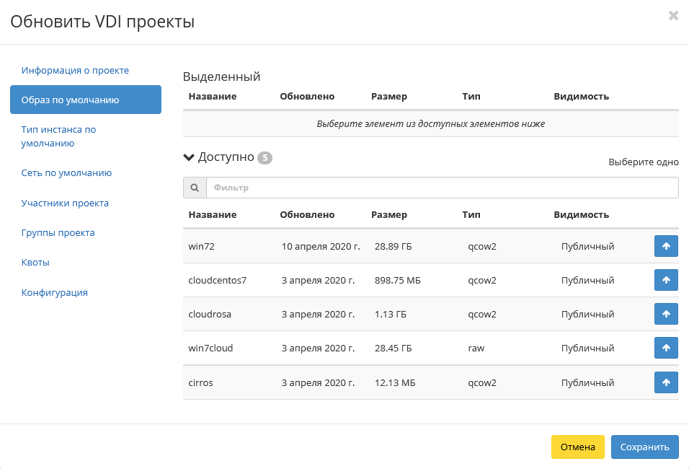The image size is (689, 469).
Task: Open Участники проекта tab
Action: pyautogui.click(x=65, y=203)
